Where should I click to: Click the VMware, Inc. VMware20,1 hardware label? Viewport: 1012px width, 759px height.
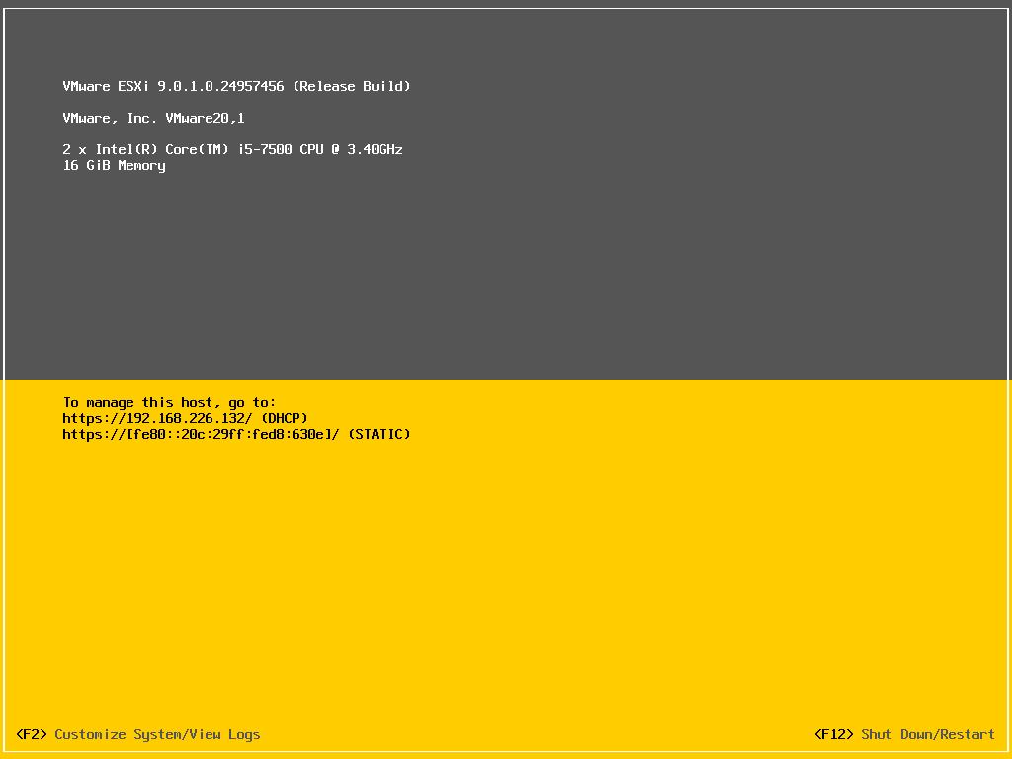(x=153, y=118)
